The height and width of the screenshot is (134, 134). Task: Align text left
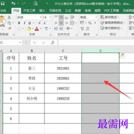coord(56,23)
